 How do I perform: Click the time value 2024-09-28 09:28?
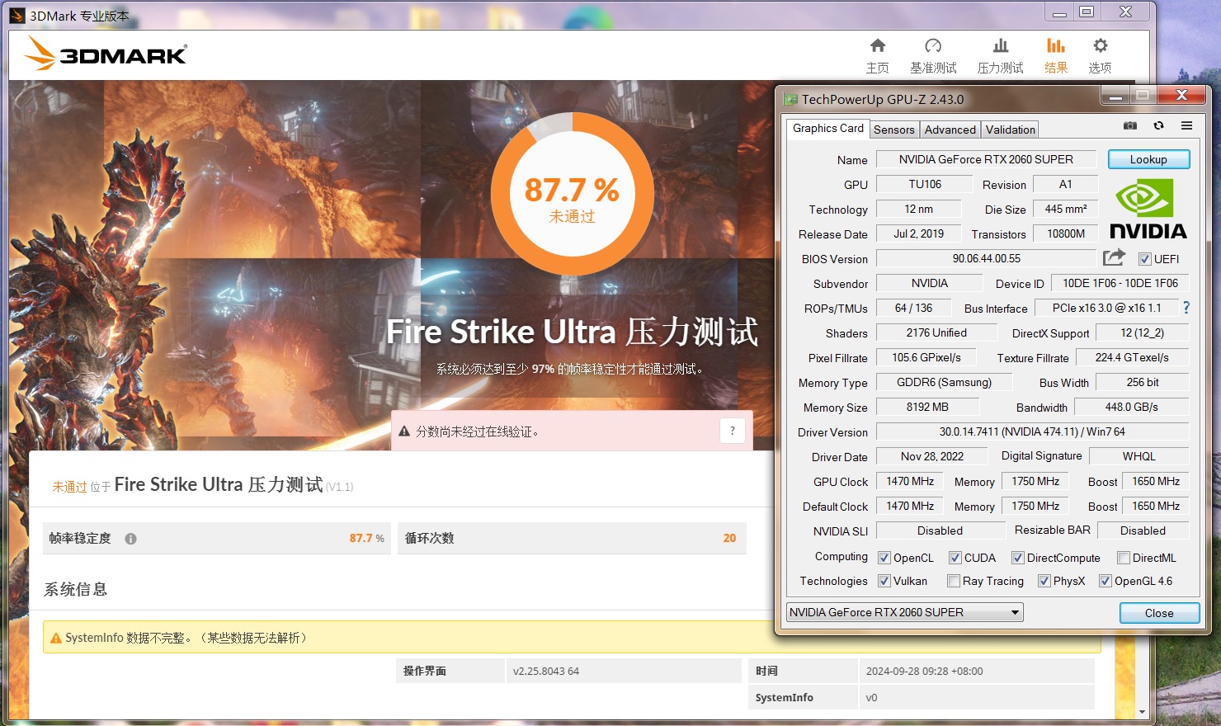[x=924, y=672]
